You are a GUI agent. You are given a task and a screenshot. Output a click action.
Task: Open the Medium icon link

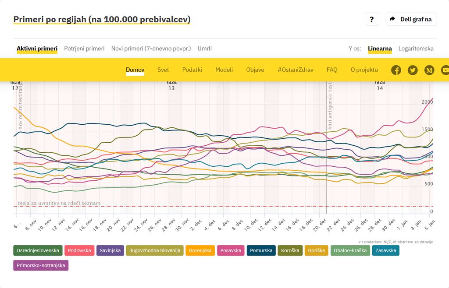pyautogui.click(x=429, y=70)
